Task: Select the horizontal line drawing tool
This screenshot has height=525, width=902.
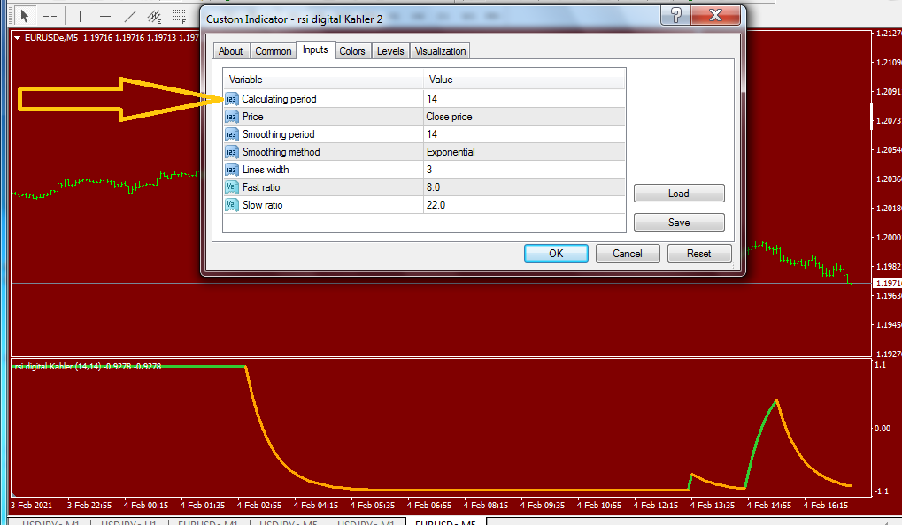Action: pos(104,16)
